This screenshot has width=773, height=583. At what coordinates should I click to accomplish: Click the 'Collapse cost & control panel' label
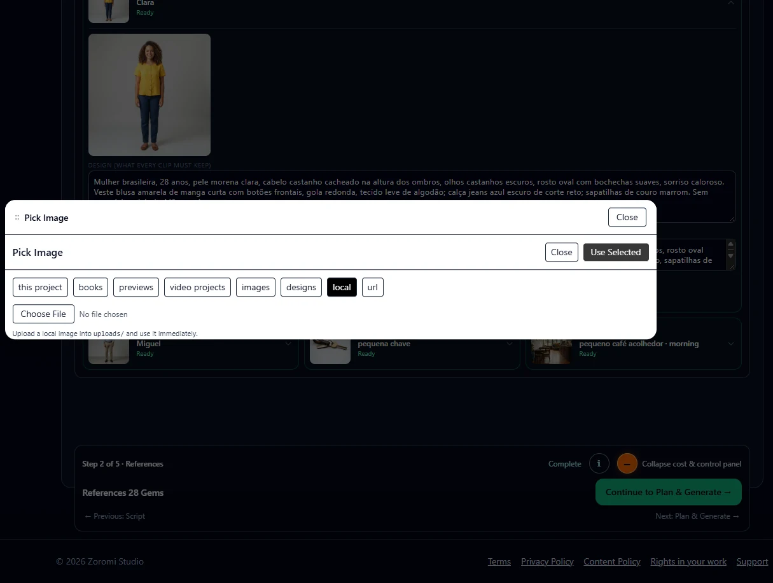(692, 464)
